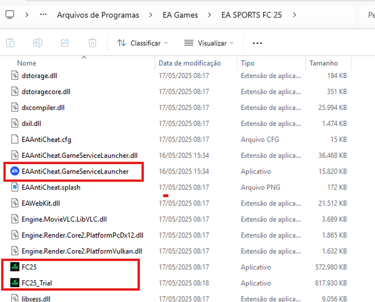Expand chevron after Arquivos de Programas
This screenshot has height=302, width=375.
(x=151, y=15)
